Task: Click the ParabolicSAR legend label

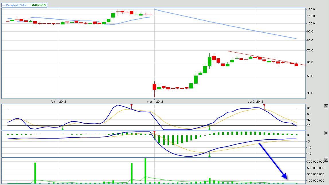Action: tap(14, 5)
